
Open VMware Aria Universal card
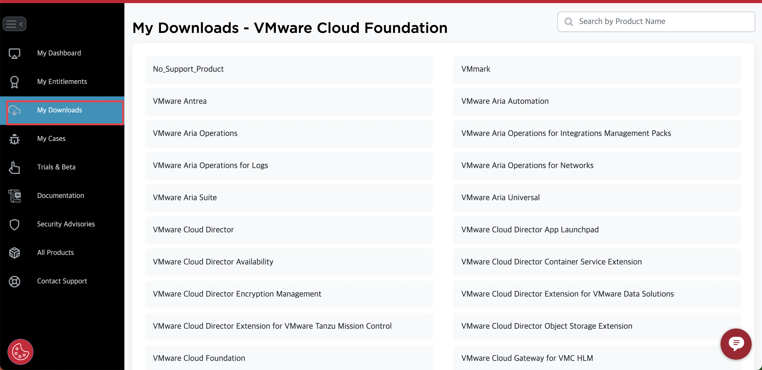[x=597, y=198]
